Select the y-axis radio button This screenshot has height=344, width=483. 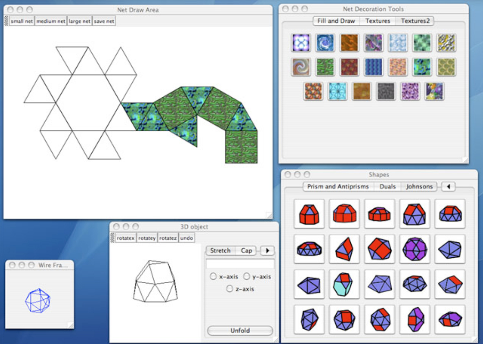coord(246,277)
